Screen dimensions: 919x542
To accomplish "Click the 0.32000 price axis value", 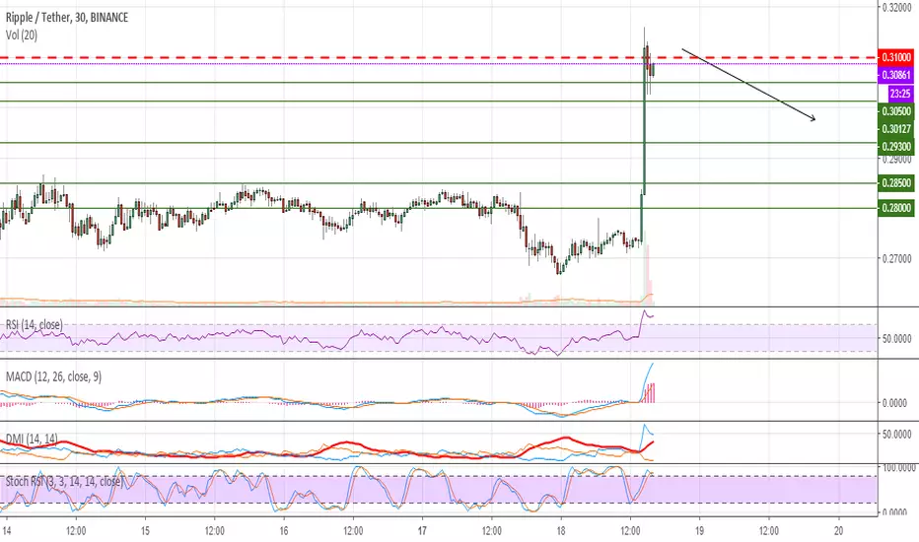I will pyautogui.click(x=896, y=8).
